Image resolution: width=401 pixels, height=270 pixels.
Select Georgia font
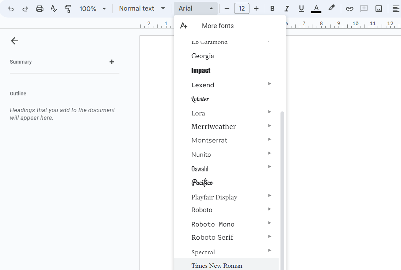click(203, 56)
